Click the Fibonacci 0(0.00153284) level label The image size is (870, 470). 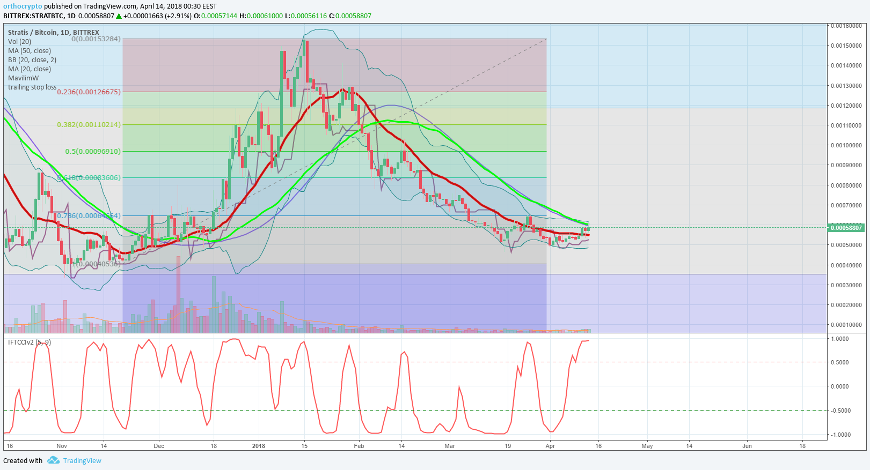coord(96,39)
